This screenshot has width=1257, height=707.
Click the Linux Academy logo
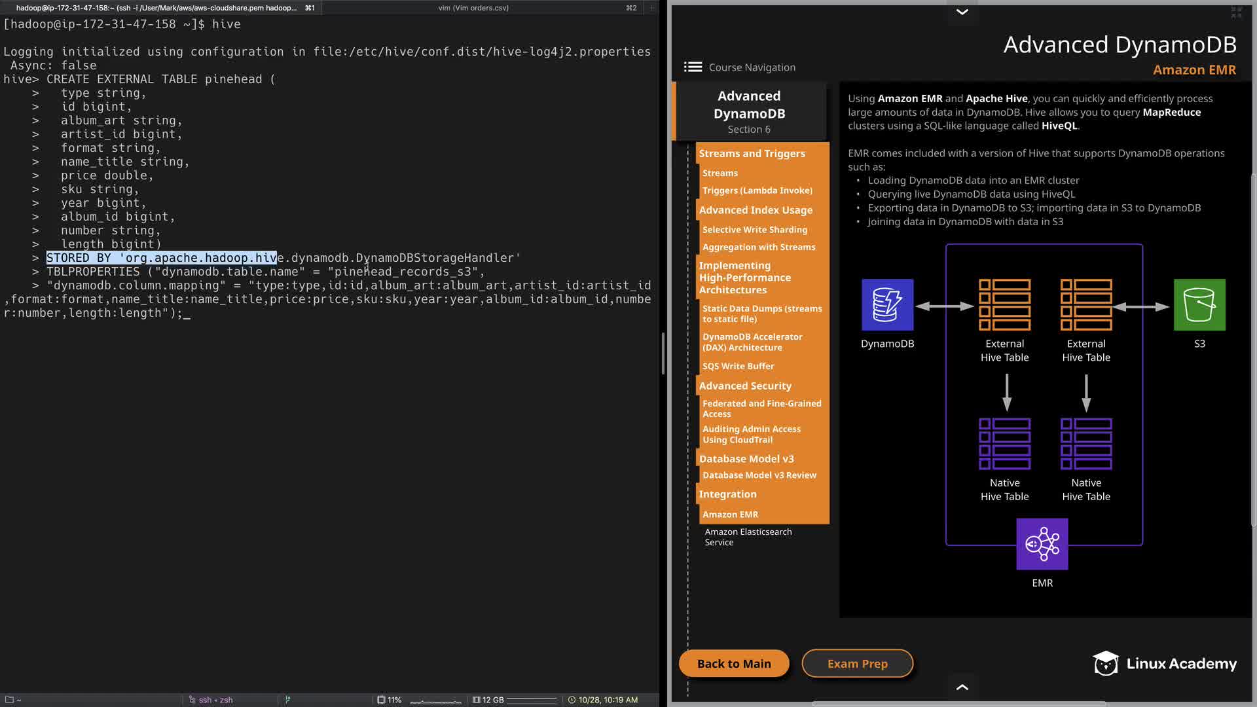pos(1165,663)
